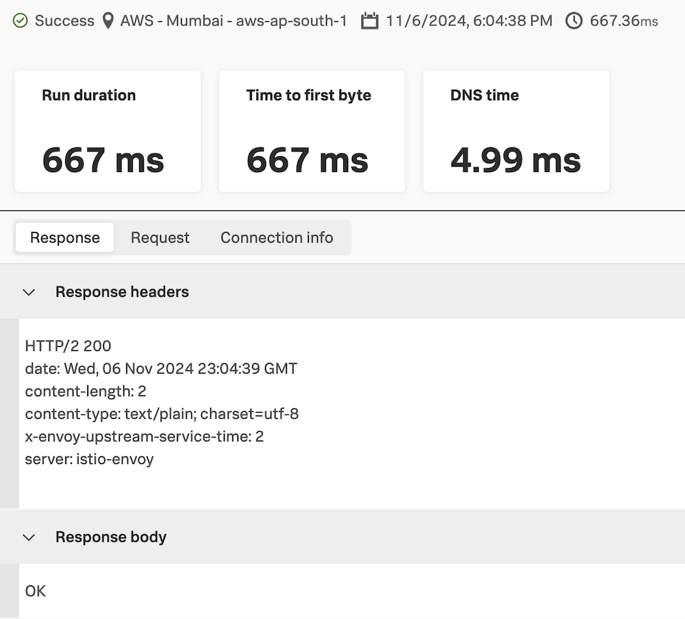
Task: Click the Run duration metric card
Action: point(107,130)
